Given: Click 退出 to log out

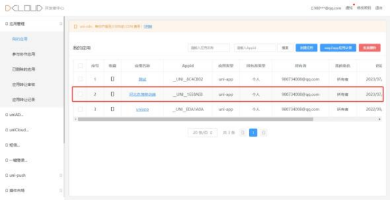Looking at the screenshot, I should pos(379,8).
